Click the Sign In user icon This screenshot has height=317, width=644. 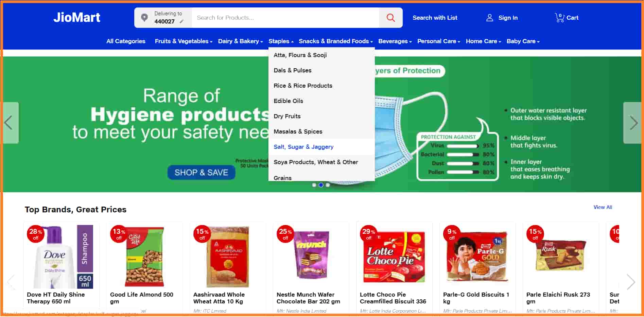(489, 18)
